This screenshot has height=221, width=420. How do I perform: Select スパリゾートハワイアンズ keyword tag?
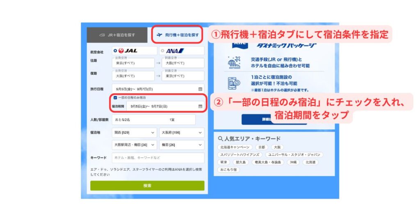(x=240, y=155)
